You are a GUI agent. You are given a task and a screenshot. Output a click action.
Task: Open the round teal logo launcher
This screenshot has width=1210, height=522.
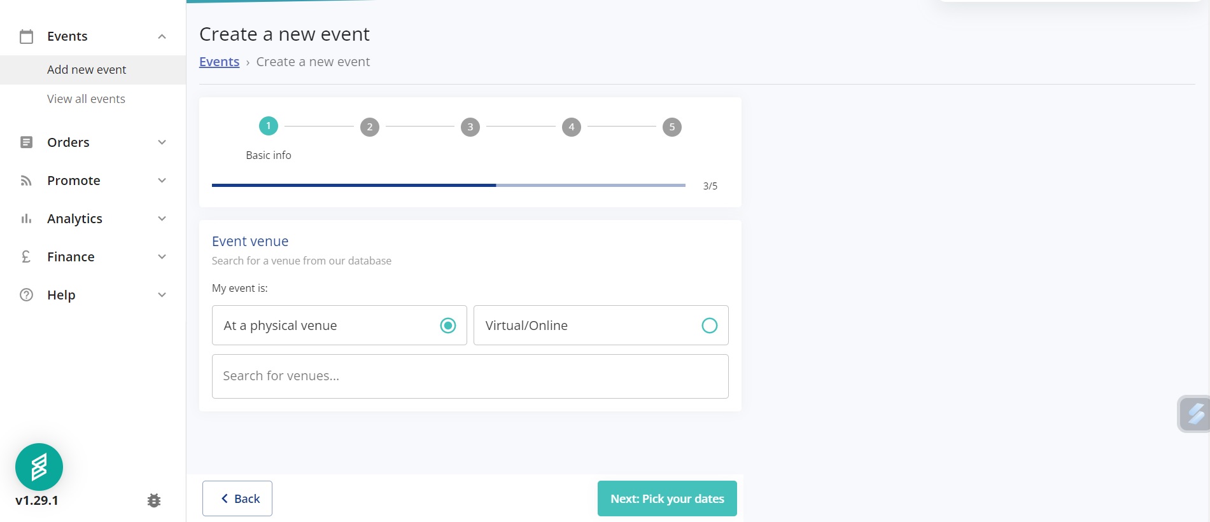point(39,467)
